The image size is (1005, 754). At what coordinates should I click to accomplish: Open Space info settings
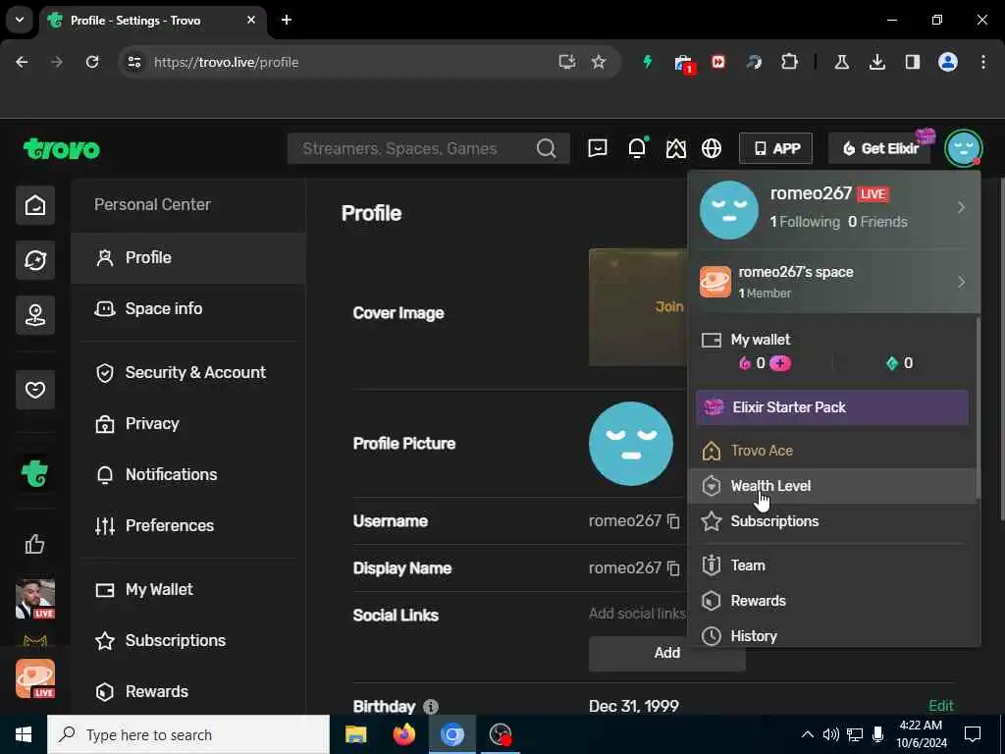[x=187, y=309]
